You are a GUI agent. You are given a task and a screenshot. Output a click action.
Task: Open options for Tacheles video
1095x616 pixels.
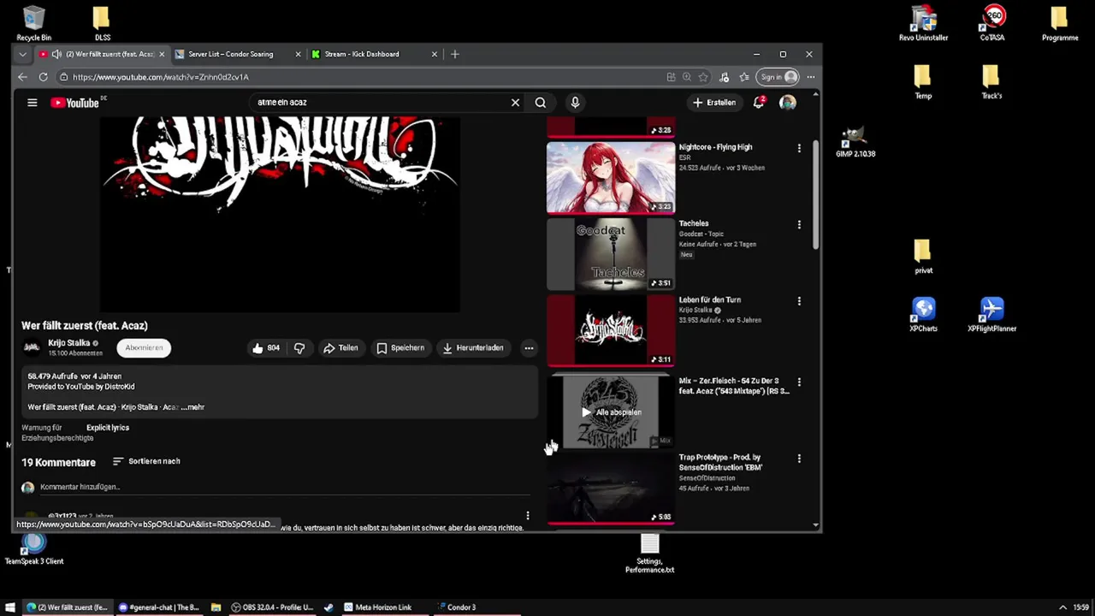[799, 224]
